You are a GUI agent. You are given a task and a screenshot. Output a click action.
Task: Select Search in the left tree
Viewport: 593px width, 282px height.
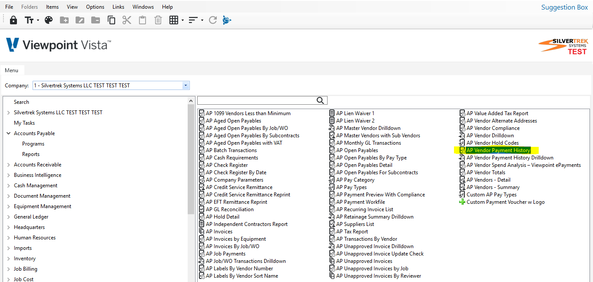tap(21, 102)
